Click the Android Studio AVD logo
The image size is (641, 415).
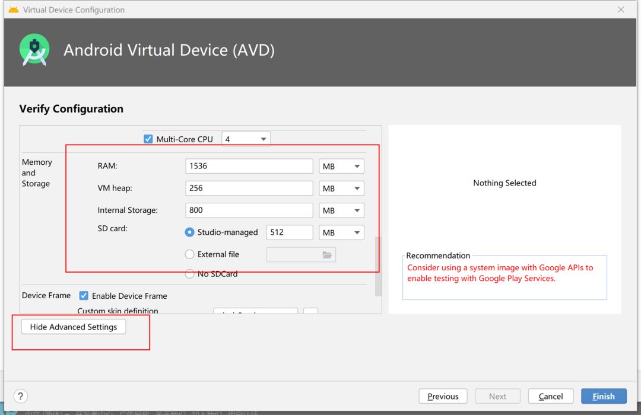pos(34,50)
